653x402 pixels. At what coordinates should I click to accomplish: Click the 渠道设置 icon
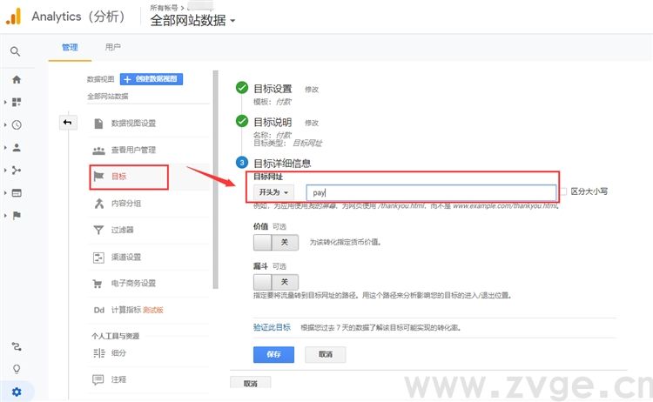click(98, 258)
